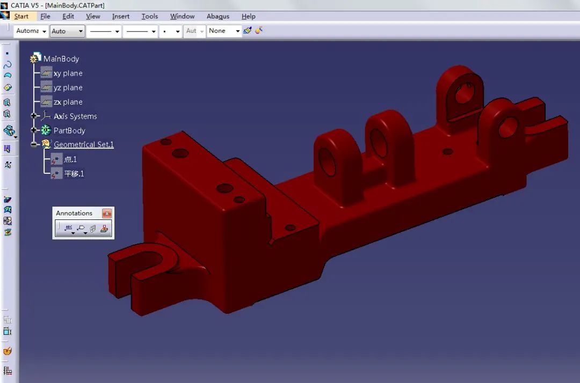Select zx plane in the tree
Image resolution: width=580 pixels, height=383 pixels.
pos(68,102)
